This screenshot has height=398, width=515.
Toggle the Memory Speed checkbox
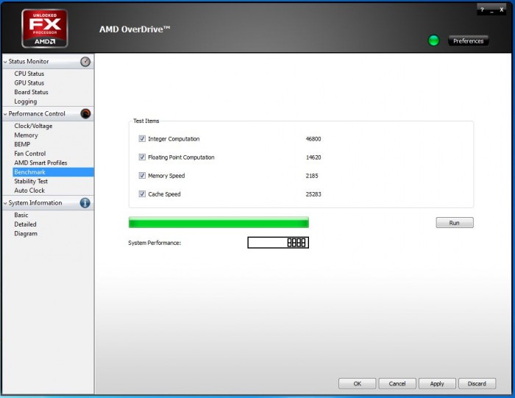[142, 175]
